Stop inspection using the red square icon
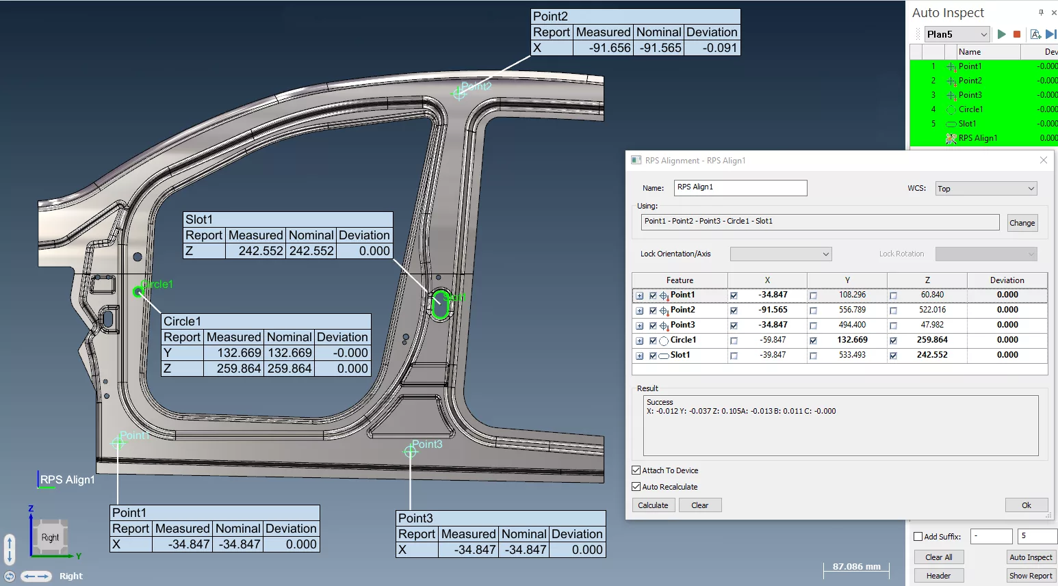The image size is (1058, 586). coord(1017,34)
